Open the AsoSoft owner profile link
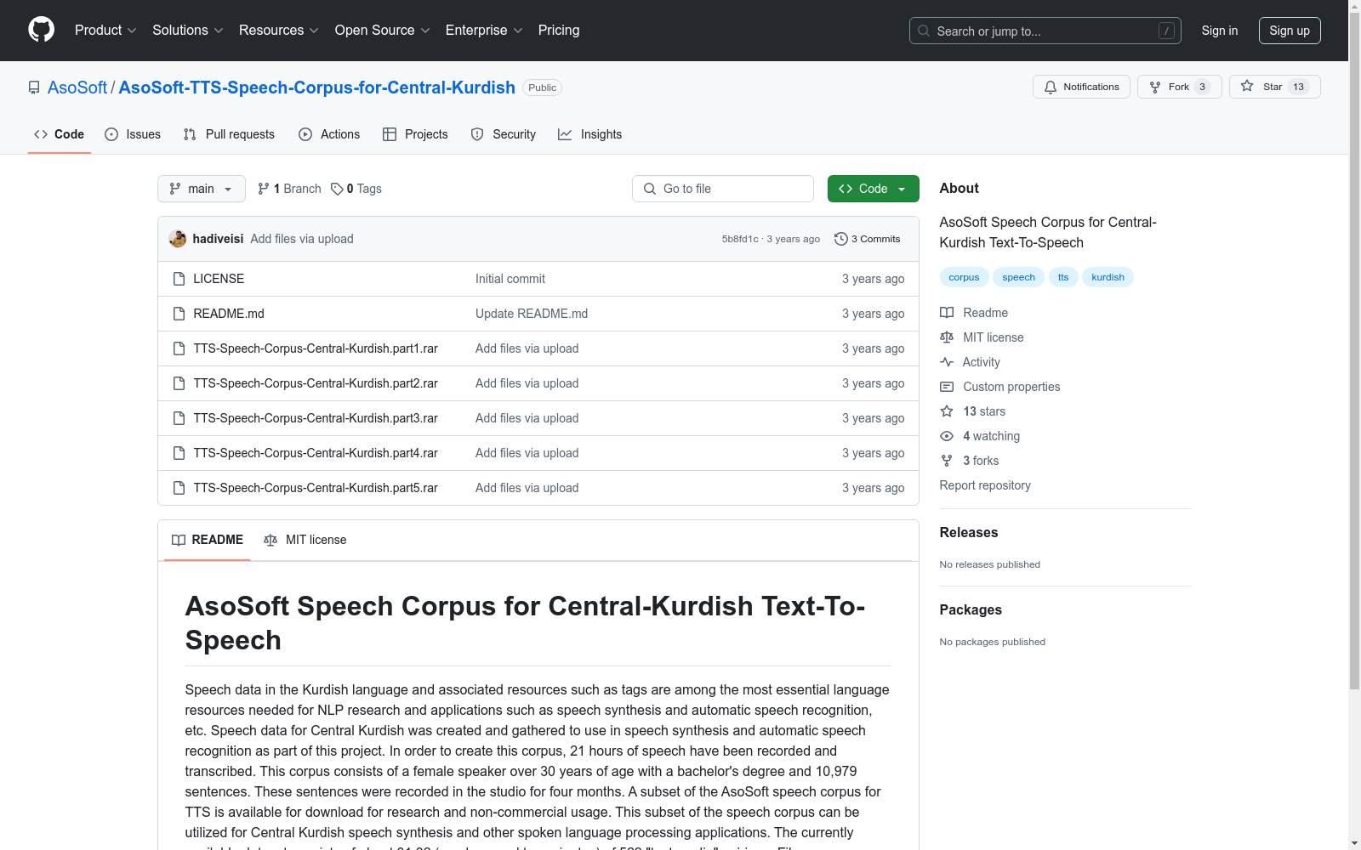The image size is (1361, 850). pos(77,88)
